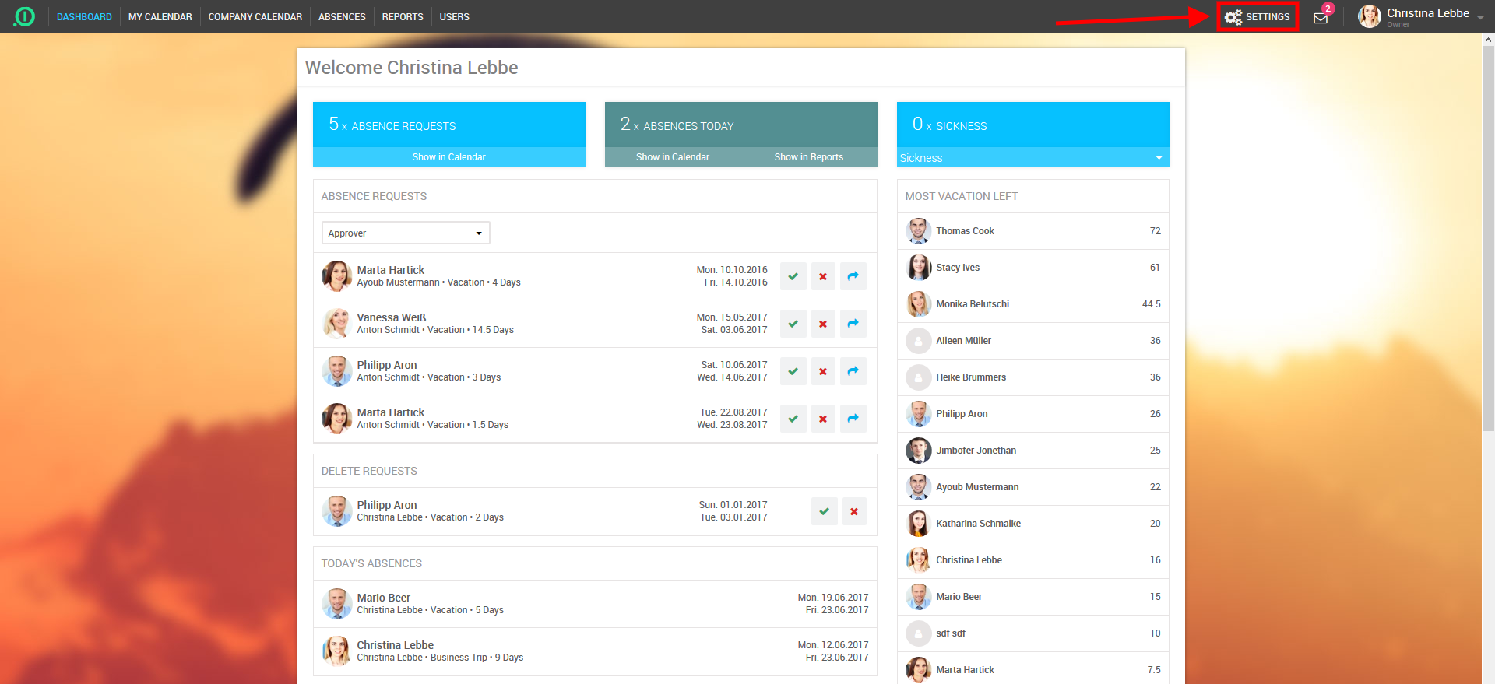The image size is (1495, 684).
Task: Open the Reports menu item
Action: pos(403,17)
